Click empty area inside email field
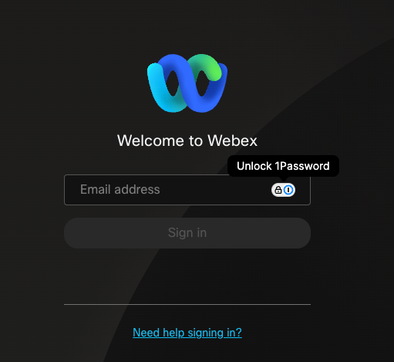Viewport: 394px width, 362px height. pos(214,190)
